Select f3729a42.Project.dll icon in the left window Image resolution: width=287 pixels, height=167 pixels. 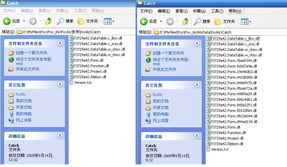[71, 71]
